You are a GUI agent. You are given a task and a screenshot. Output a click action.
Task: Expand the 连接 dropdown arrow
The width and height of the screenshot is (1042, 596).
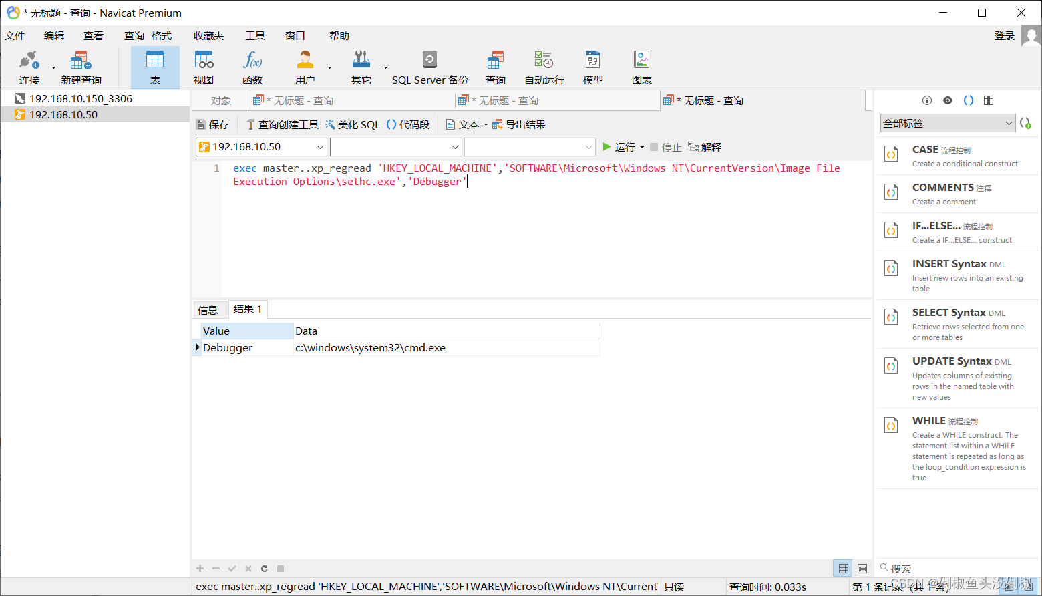click(x=53, y=67)
